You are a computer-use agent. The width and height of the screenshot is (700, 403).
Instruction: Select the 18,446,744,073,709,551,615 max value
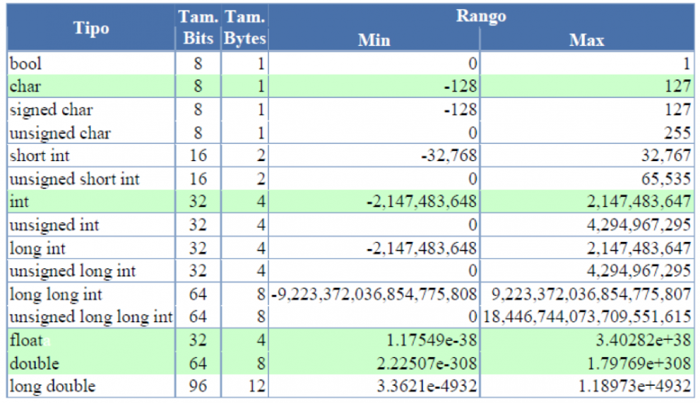point(587,317)
